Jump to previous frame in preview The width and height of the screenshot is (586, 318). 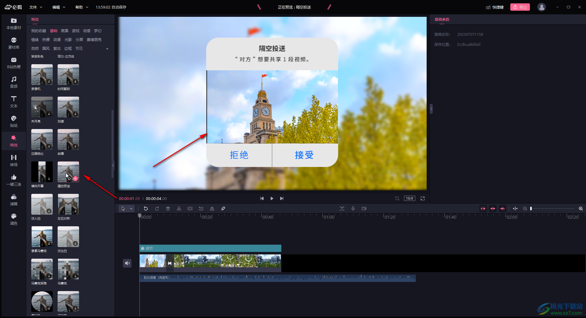coord(262,198)
